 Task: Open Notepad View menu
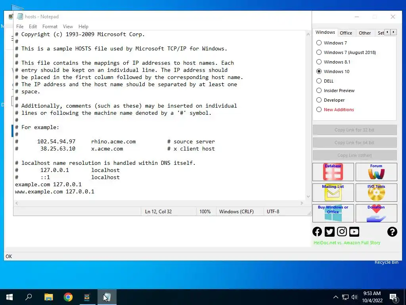(x=68, y=27)
